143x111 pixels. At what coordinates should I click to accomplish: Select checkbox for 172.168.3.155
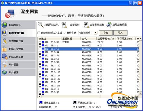(x=40, y=82)
